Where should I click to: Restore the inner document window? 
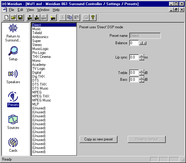tap(176, 10)
